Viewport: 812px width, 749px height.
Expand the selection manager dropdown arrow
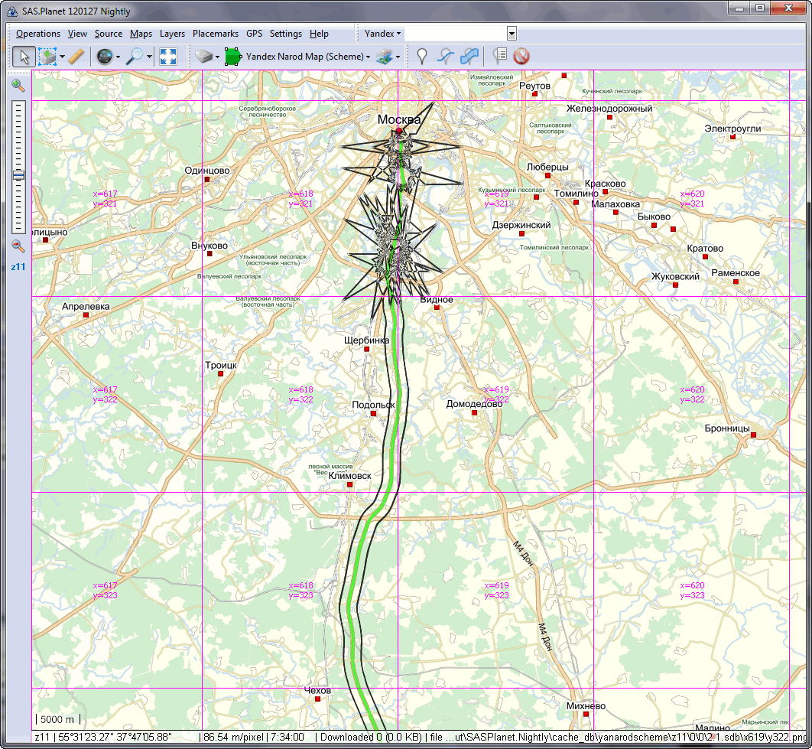pyautogui.click(x=60, y=57)
